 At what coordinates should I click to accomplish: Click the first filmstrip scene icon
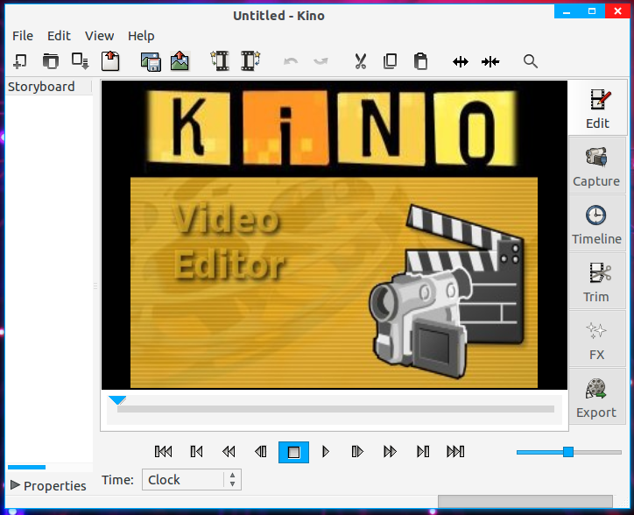(x=220, y=61)
